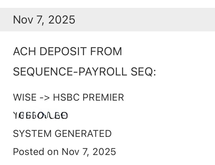
Task: Click the WISE -> HSBC PREMIER line
Action: click(x=68, y=97)
